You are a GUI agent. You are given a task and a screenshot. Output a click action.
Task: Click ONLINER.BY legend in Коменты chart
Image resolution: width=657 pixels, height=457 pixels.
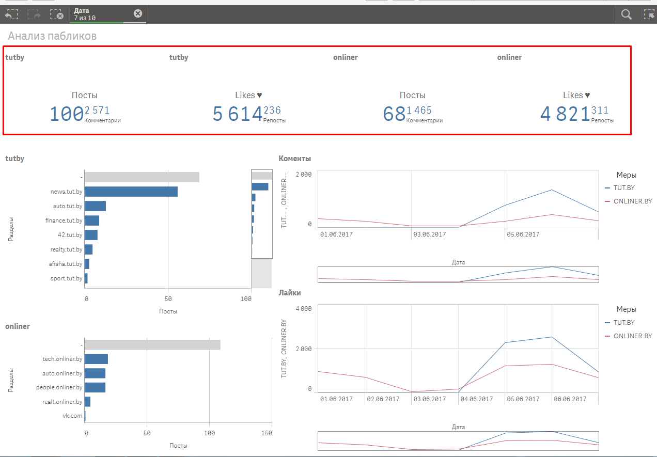point(632,201)
